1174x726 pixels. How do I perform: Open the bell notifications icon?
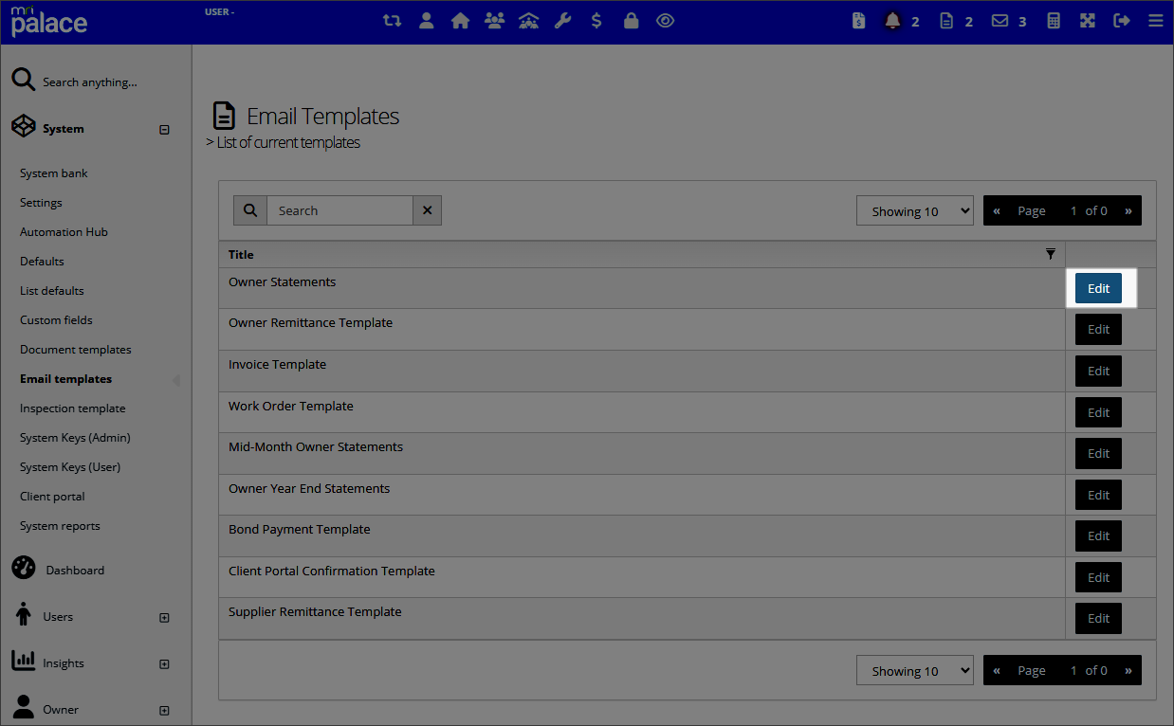pyautogui.click(x=892, y=21)
